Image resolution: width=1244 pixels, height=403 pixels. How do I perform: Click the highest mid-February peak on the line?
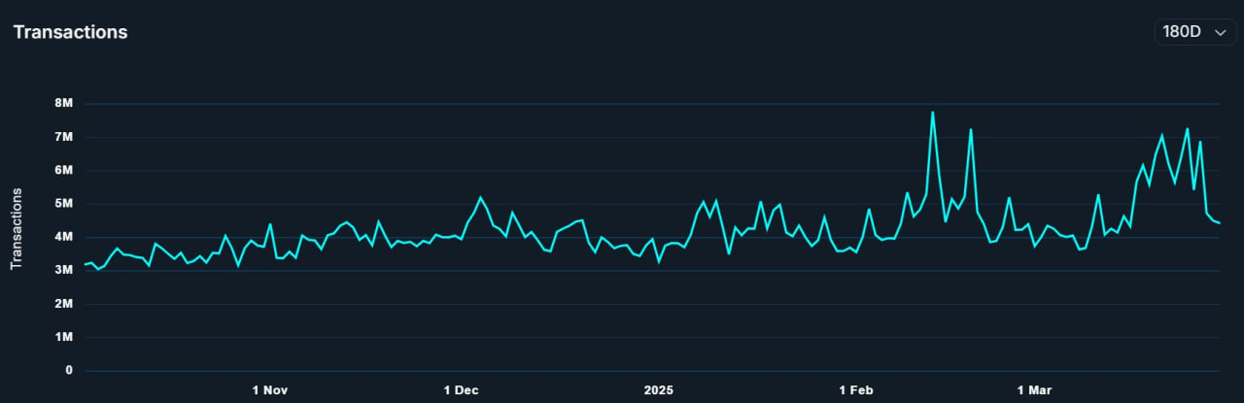932,113
